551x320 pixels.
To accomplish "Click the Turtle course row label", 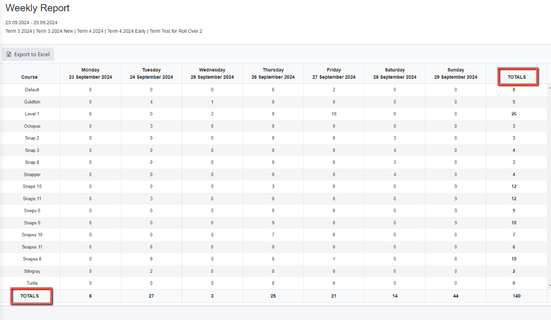I will 32,283.
